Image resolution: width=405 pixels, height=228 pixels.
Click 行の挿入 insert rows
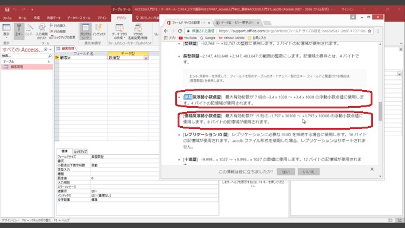pos(57,25)
